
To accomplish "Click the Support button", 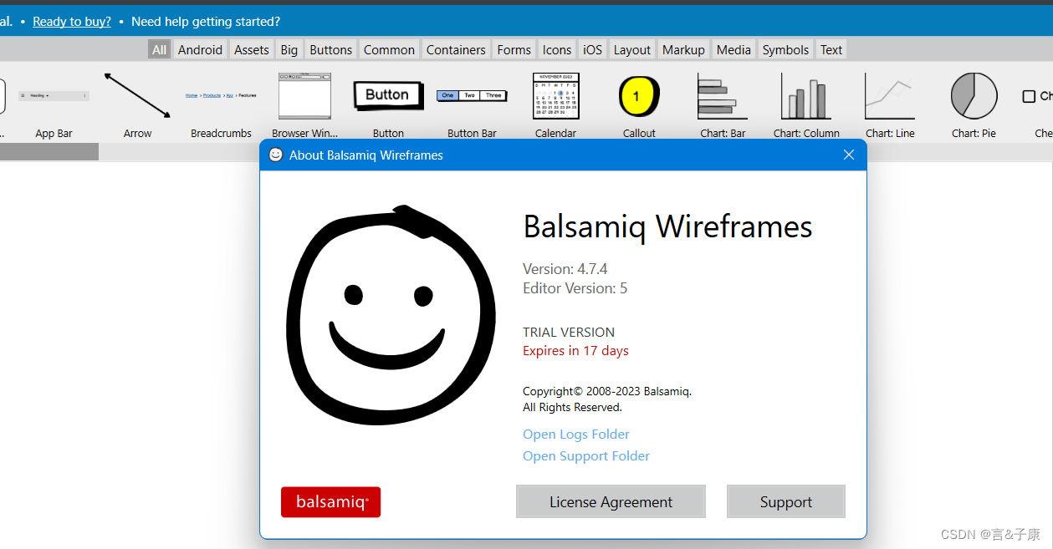I will (786, 501).
